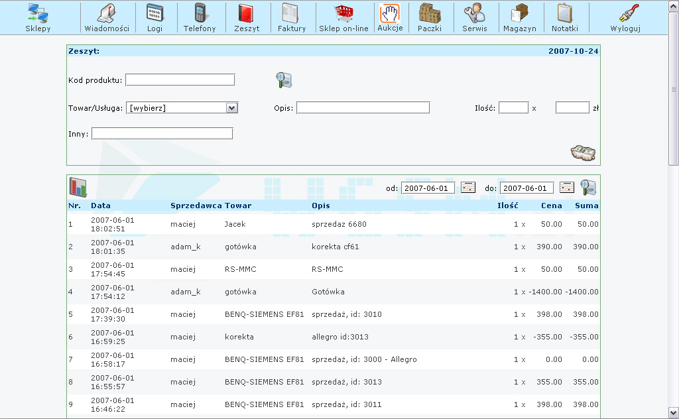679x419 pixels.
Task: Click the Suma column header
Action: point(587,206)
